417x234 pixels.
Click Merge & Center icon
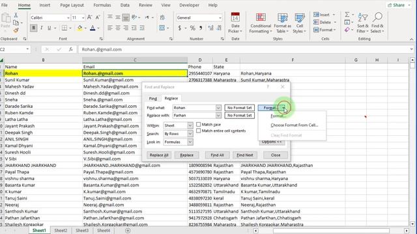[x=162, y=28]
